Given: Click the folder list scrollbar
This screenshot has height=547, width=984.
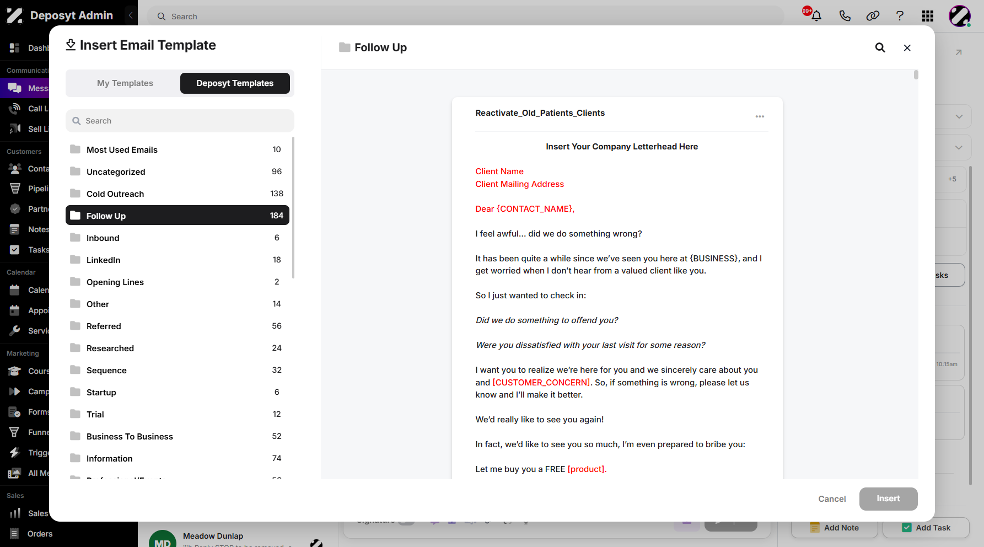Looking at the screenshot, I should [293, 208].
